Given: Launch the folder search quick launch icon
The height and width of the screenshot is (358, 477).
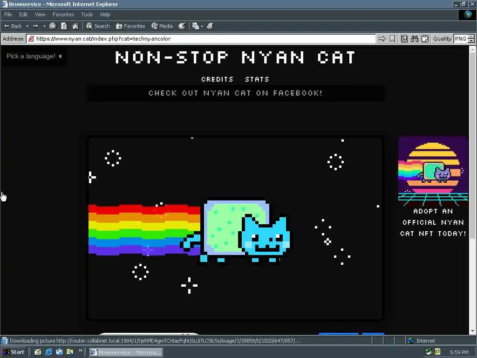Looking at the screenshot, I should [x=70, y=352].
